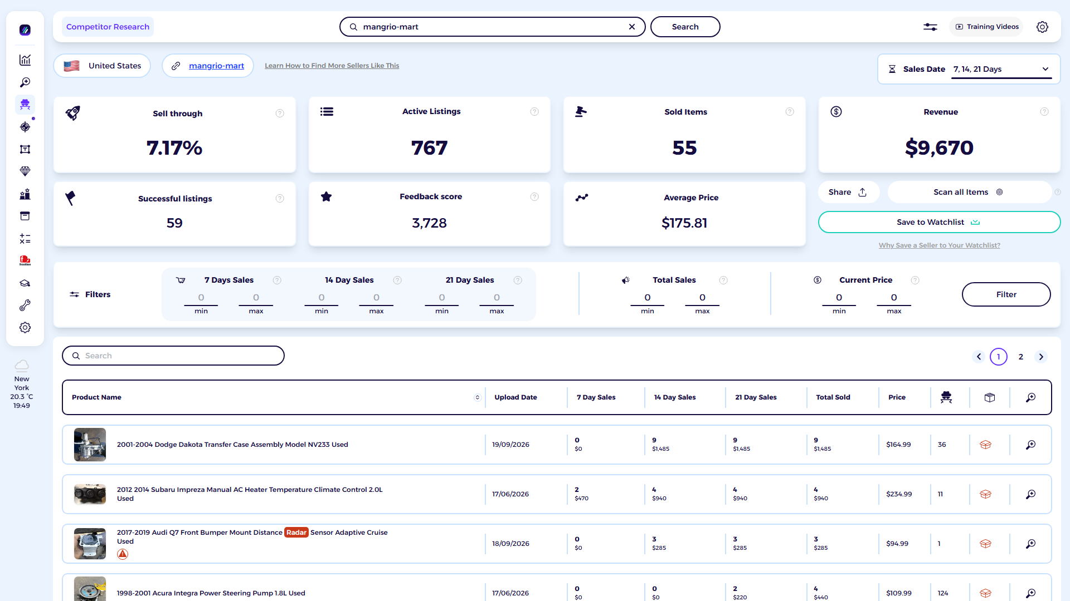Image resolution: width=1070 pixels, height=601 pixels.
Task: Open the analytics chart sidebar icon
Action: 25,60
